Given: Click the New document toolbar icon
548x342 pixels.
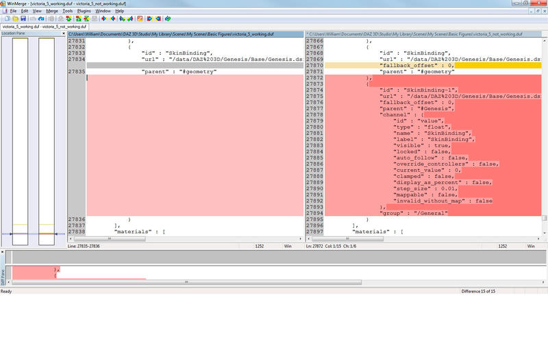Looking at the screenshot, I should [x=8, y=18].
